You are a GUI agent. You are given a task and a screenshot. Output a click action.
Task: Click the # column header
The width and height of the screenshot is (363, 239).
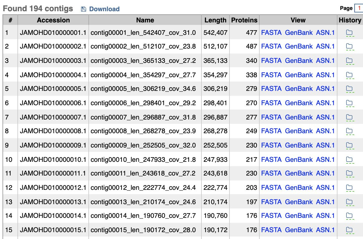tap(10, 20)
